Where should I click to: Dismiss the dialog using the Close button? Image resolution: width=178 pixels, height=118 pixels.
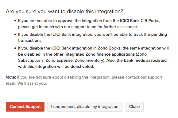(134, 107)
